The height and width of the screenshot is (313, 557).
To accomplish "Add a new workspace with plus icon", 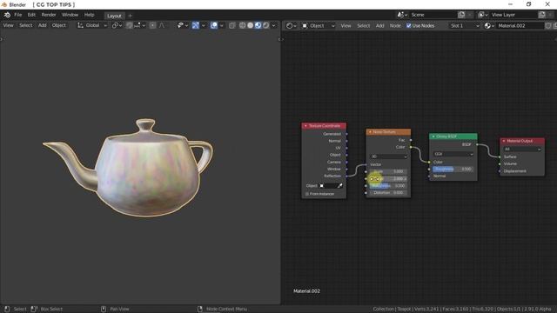I will point(130,16).
